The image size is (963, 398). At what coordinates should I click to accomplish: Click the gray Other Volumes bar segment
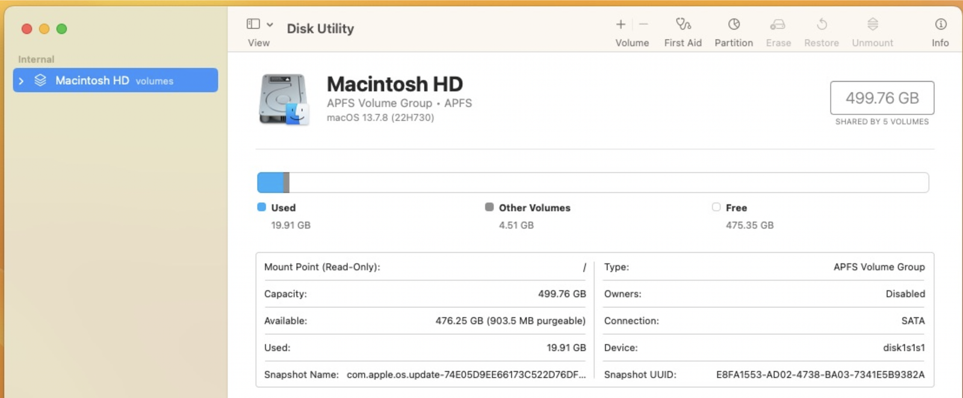286,182
